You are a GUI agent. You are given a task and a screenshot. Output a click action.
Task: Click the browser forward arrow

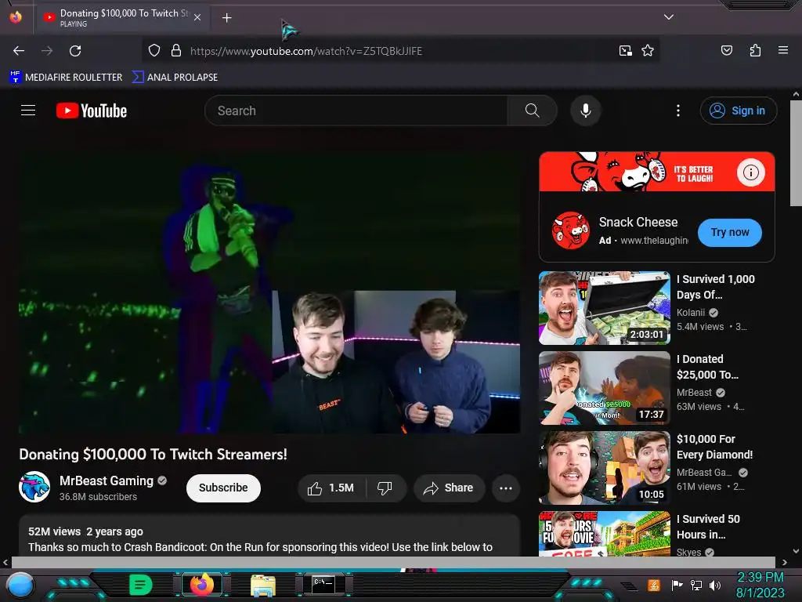(x=47, y=51)
